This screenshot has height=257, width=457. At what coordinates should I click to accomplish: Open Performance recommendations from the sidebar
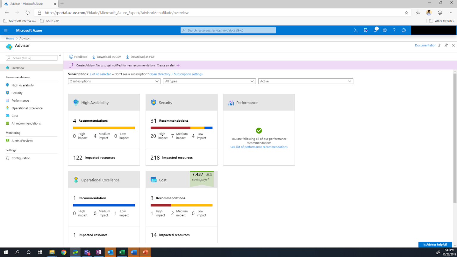click(20, 101)
